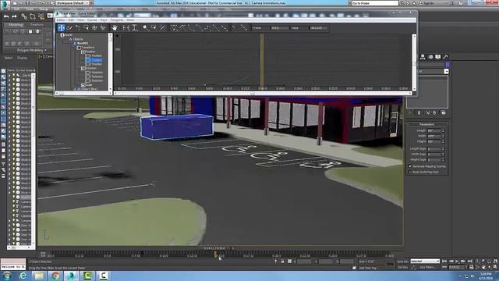Click Zoom Horizontal Extents icon
Image resolution: width=499 pixels, height=281 pixels.
(x=126, y=28)
